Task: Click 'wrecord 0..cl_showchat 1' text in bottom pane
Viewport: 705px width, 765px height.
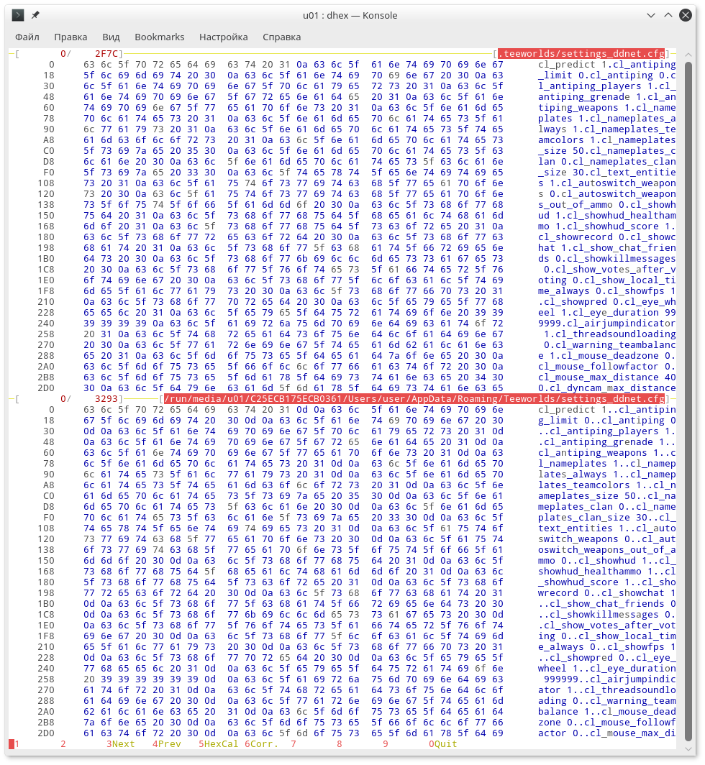Action: 607,592
